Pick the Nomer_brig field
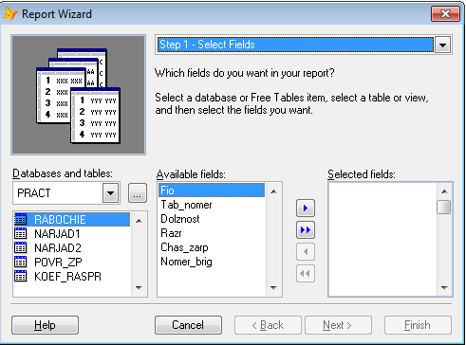The width and height of the screenshot is (466, 345). (212, 262)
